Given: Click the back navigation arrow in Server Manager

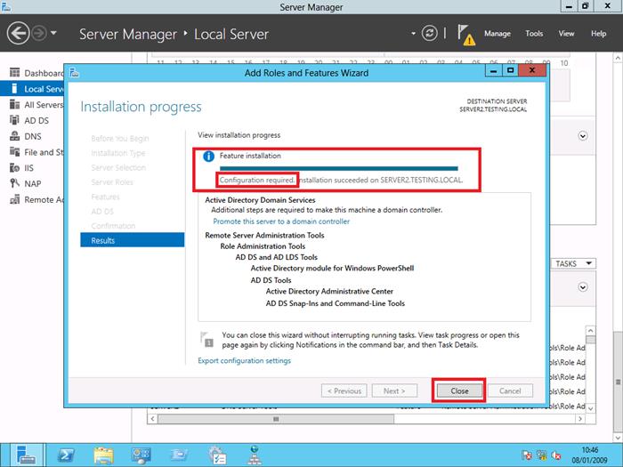Looking at the screenshot, I should pyautogui.click(x=18, y=34).
